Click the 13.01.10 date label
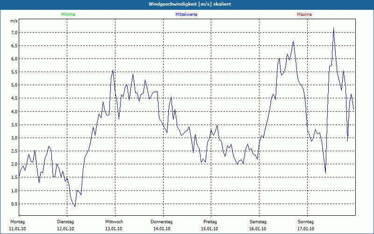Image resolution: width=374 pixels, height=234 pixels. (x=114, y=229)
